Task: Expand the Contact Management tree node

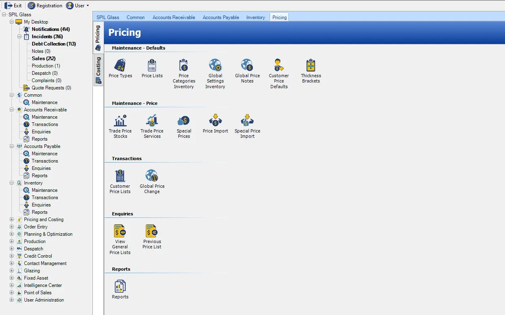Action: [12, 263]
